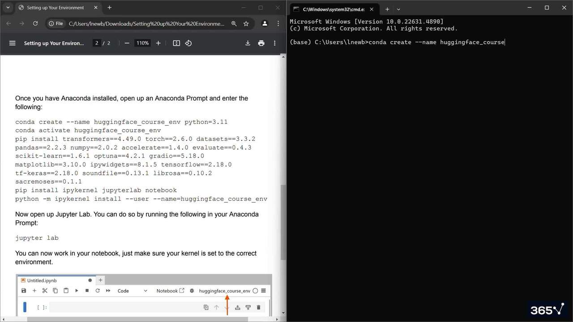This screenshot has height=322, width=573.
Task: Select the cmd.exe tab in the terminal
Action: point(334,8)
